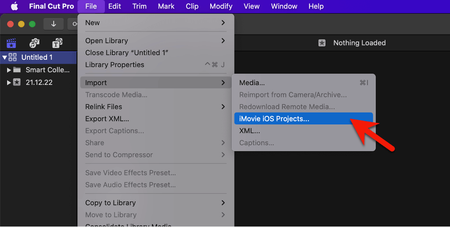
Task: Choose Export XML...
Action: click(x=156, y=119)
